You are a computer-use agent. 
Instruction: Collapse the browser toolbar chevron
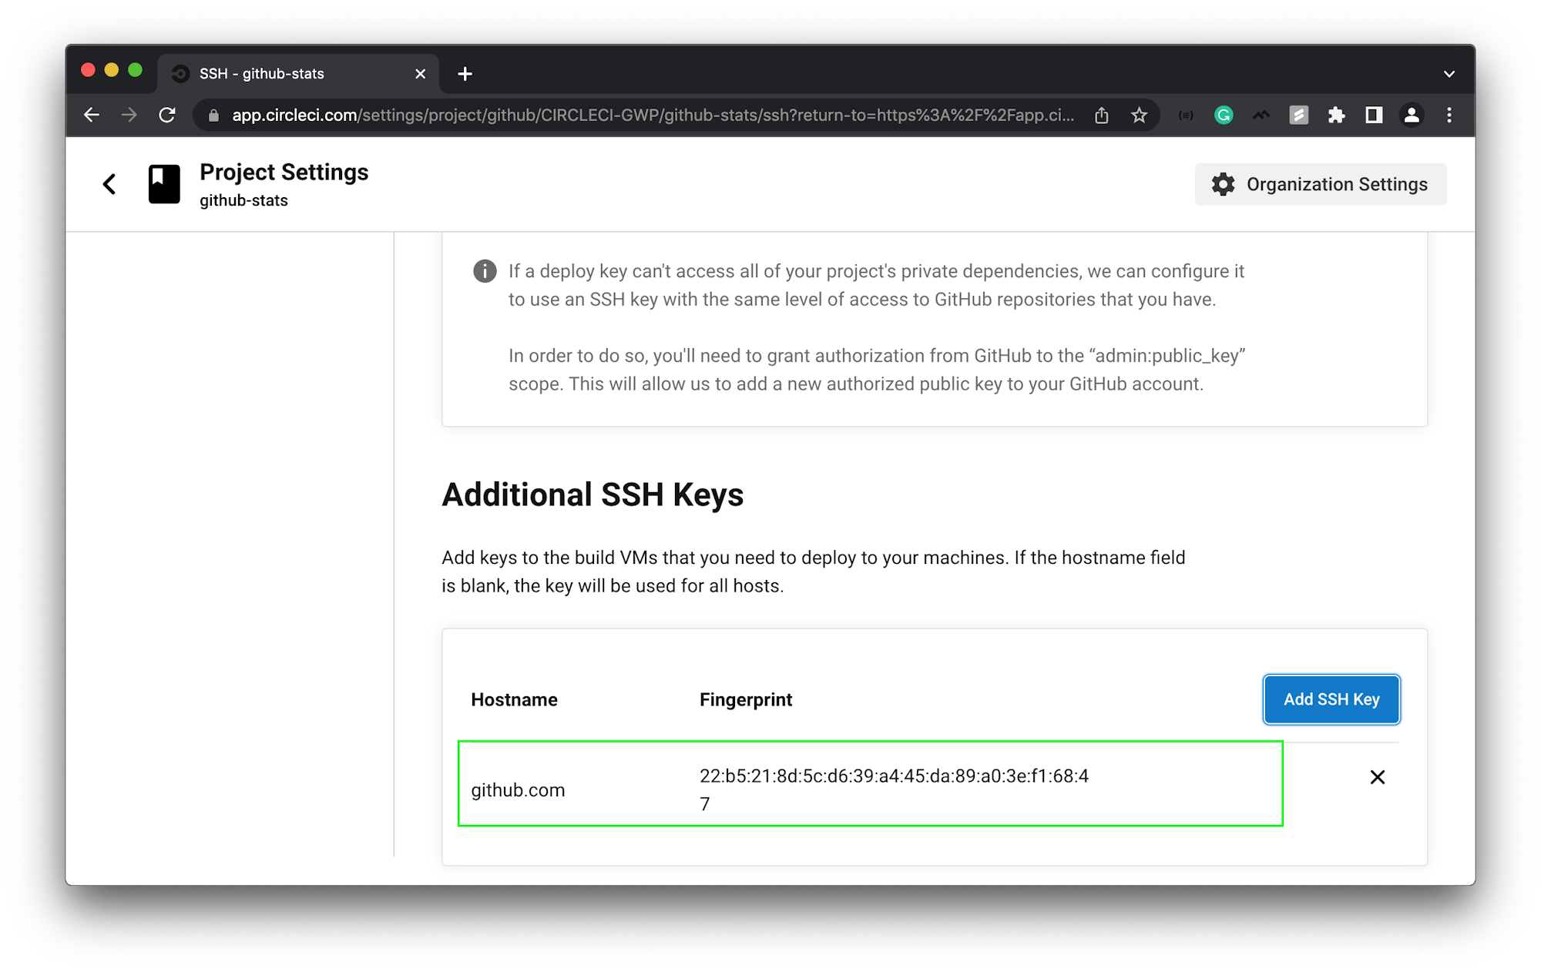(1449, 73)
